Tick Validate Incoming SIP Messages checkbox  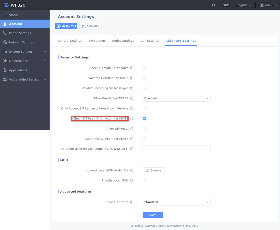coord(144,88)
